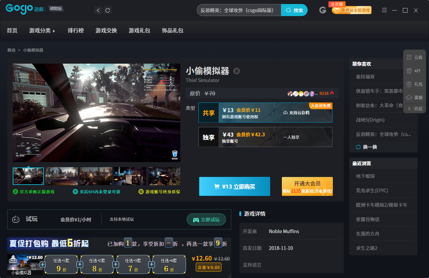Open 星露谷物语 from recent browsing
Viewport: 429px width, 278px height.
(368, 219)
